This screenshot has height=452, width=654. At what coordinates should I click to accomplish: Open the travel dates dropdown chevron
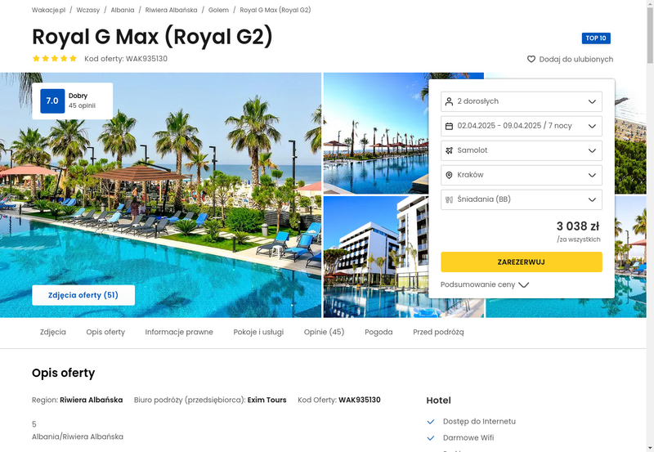[x=592, y=126]
